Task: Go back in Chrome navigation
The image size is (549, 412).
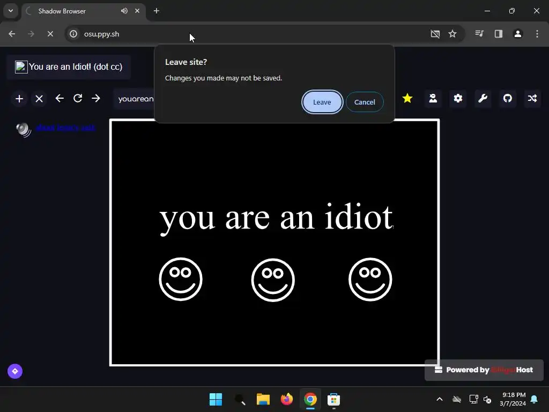Action: (12, 34)
